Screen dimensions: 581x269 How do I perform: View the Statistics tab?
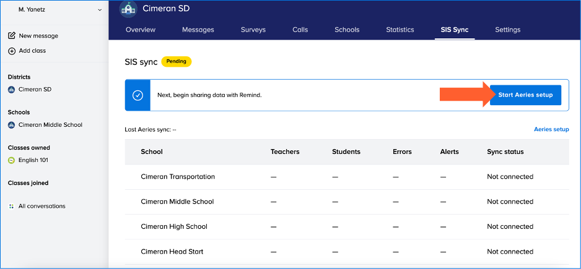pos(400,30)
